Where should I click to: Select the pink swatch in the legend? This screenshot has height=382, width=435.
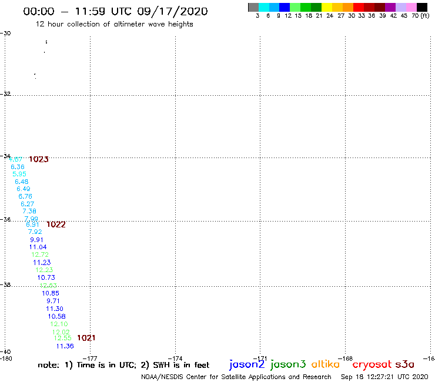click(411, 7)
